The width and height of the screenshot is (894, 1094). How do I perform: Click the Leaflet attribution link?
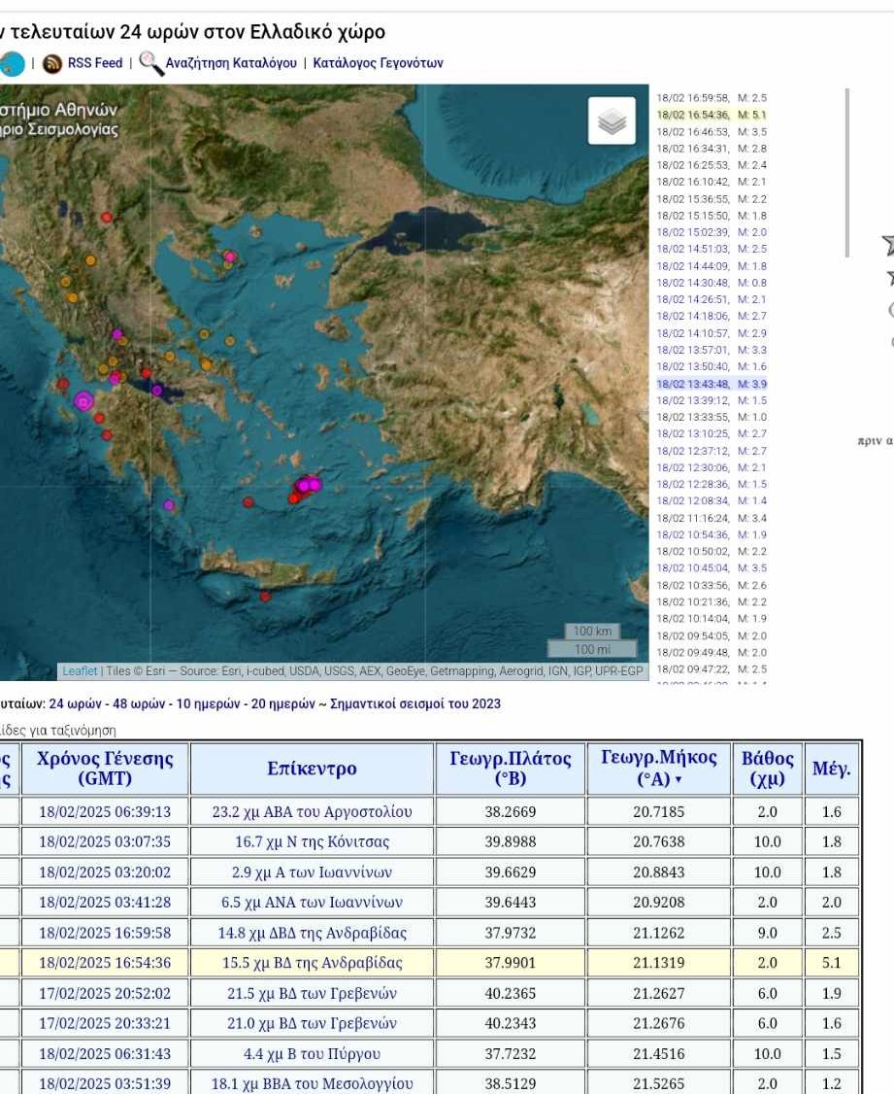point(80,671)
